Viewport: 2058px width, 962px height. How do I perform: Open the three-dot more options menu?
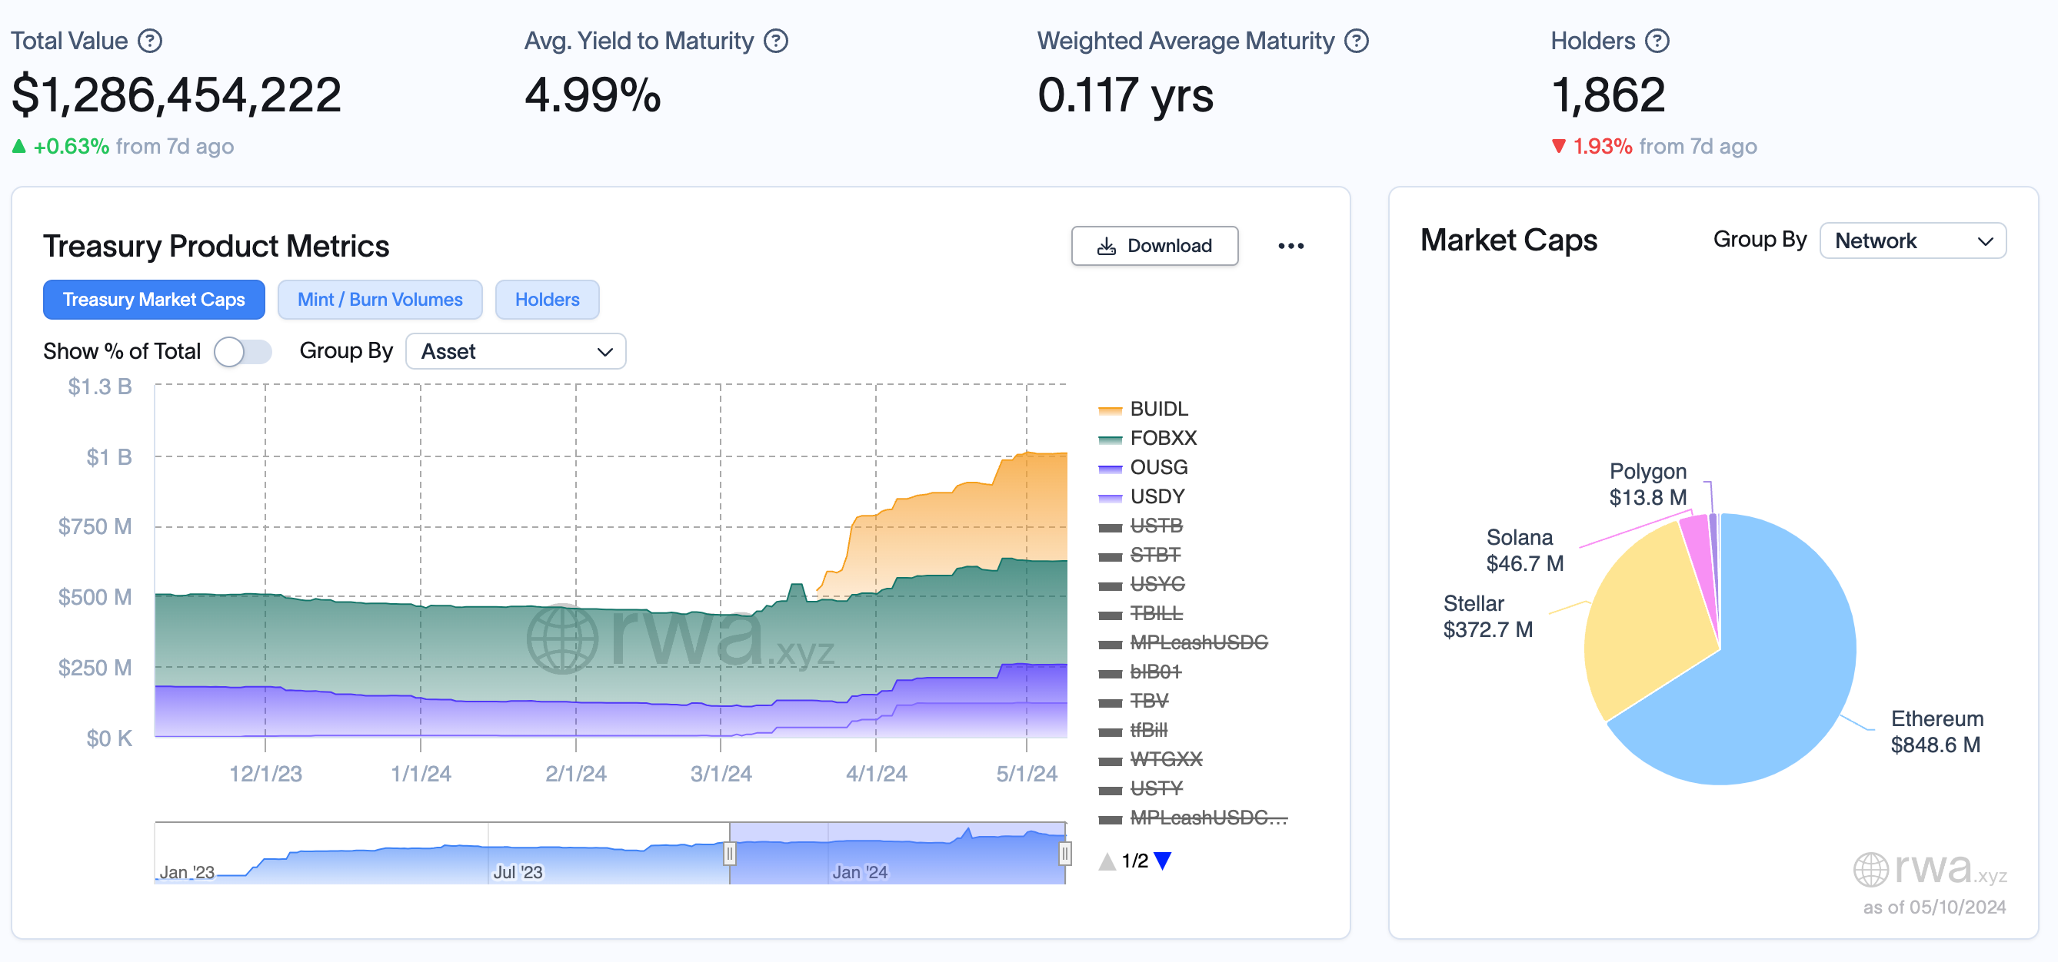pos(1290,246)
